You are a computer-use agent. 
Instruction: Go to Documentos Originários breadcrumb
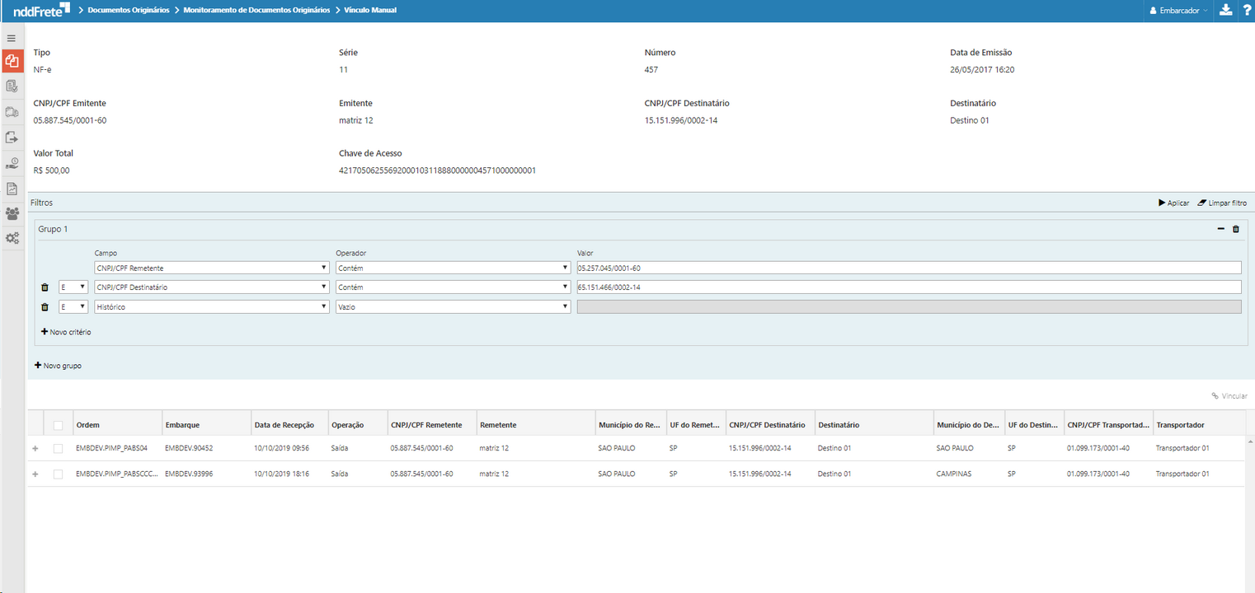[x=129, y=11]
